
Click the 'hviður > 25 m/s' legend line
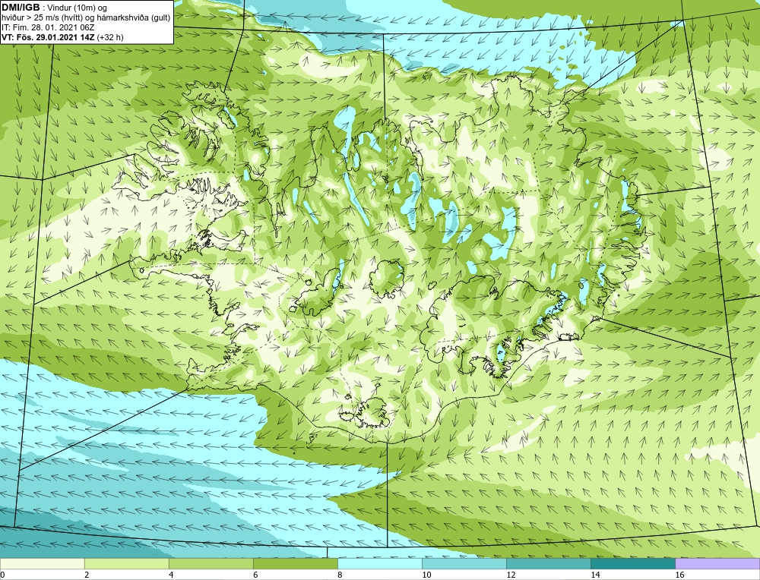click(x=85, y=17)
